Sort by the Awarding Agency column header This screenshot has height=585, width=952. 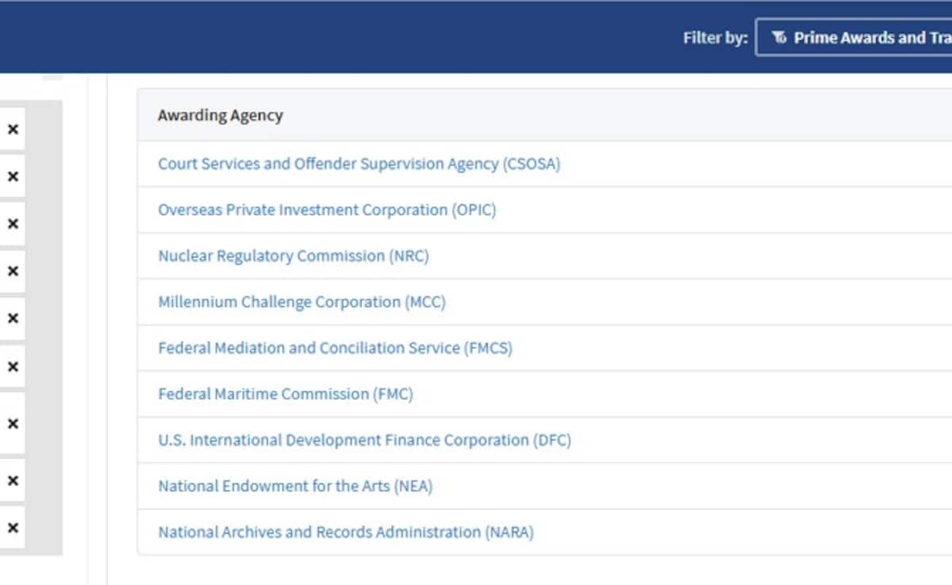pyautogui.click(x=221, y=115)
